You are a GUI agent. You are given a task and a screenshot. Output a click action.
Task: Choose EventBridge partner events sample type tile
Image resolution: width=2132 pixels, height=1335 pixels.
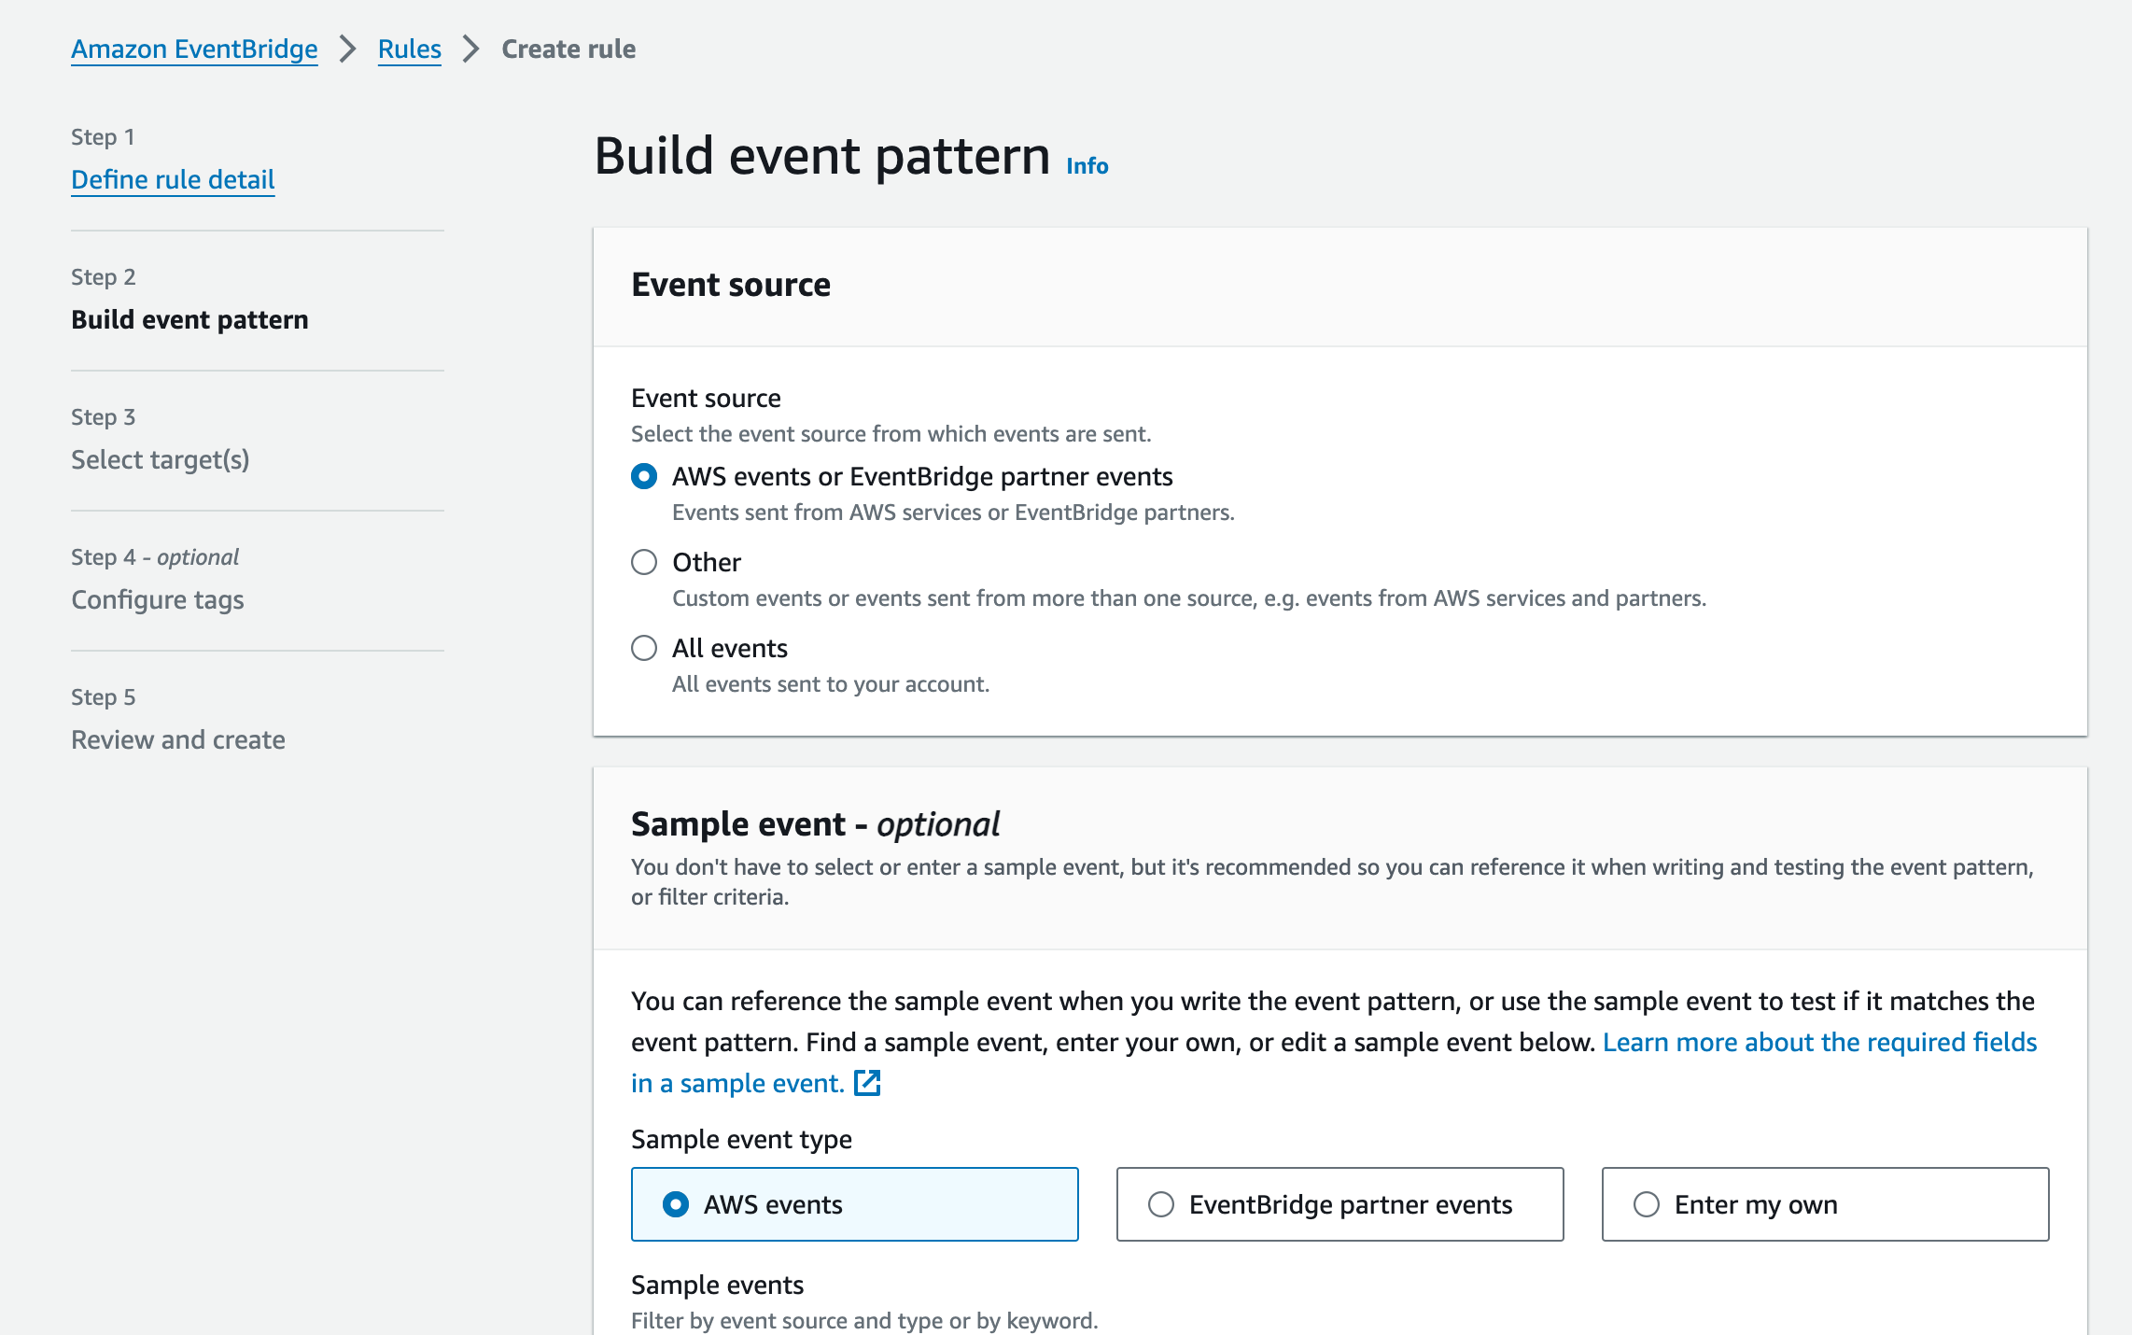[x=1340, y=1204]
